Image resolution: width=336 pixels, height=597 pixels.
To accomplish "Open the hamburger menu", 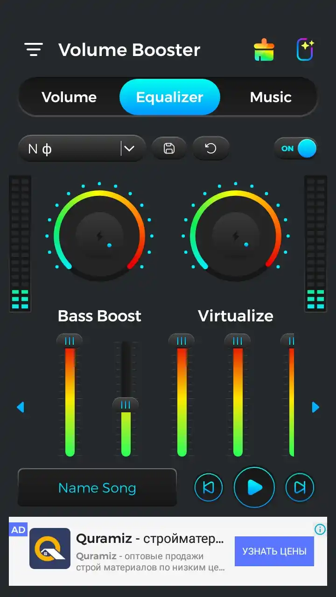I will (34, 49).
